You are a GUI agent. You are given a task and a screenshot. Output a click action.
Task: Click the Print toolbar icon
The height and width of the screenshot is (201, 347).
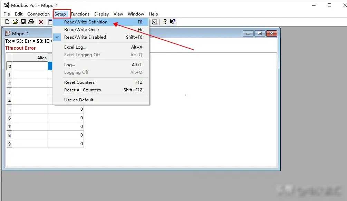point(31,22)
